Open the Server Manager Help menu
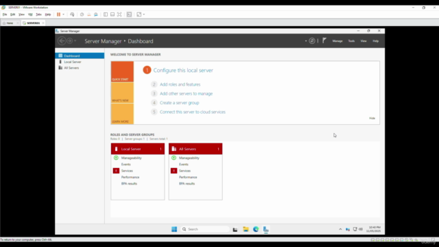This screenshot has height=247, width=439. click(376, 41)
